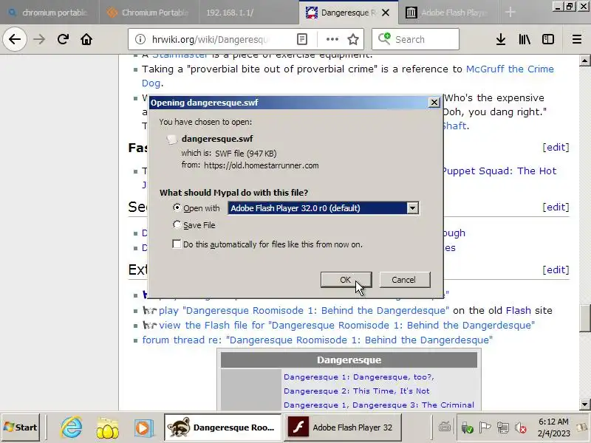
Task: Open the forum thread re: link
Action: pos(317,340)
